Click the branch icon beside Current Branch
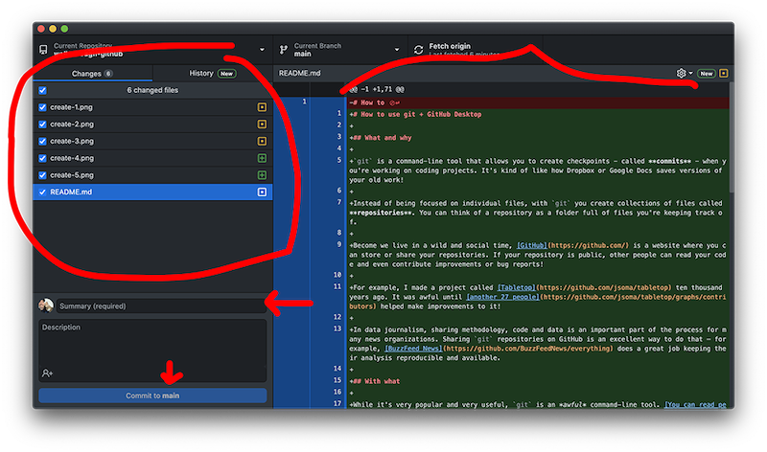This screenshot has height=452, width=767. 283,50
